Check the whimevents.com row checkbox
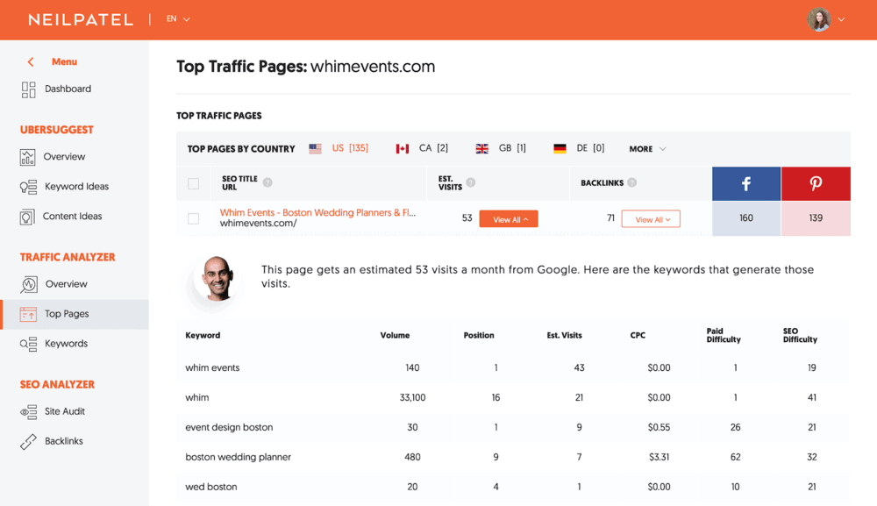Viewport: 877px width, 506px height. pyautogui.click(x=194, y=218)
